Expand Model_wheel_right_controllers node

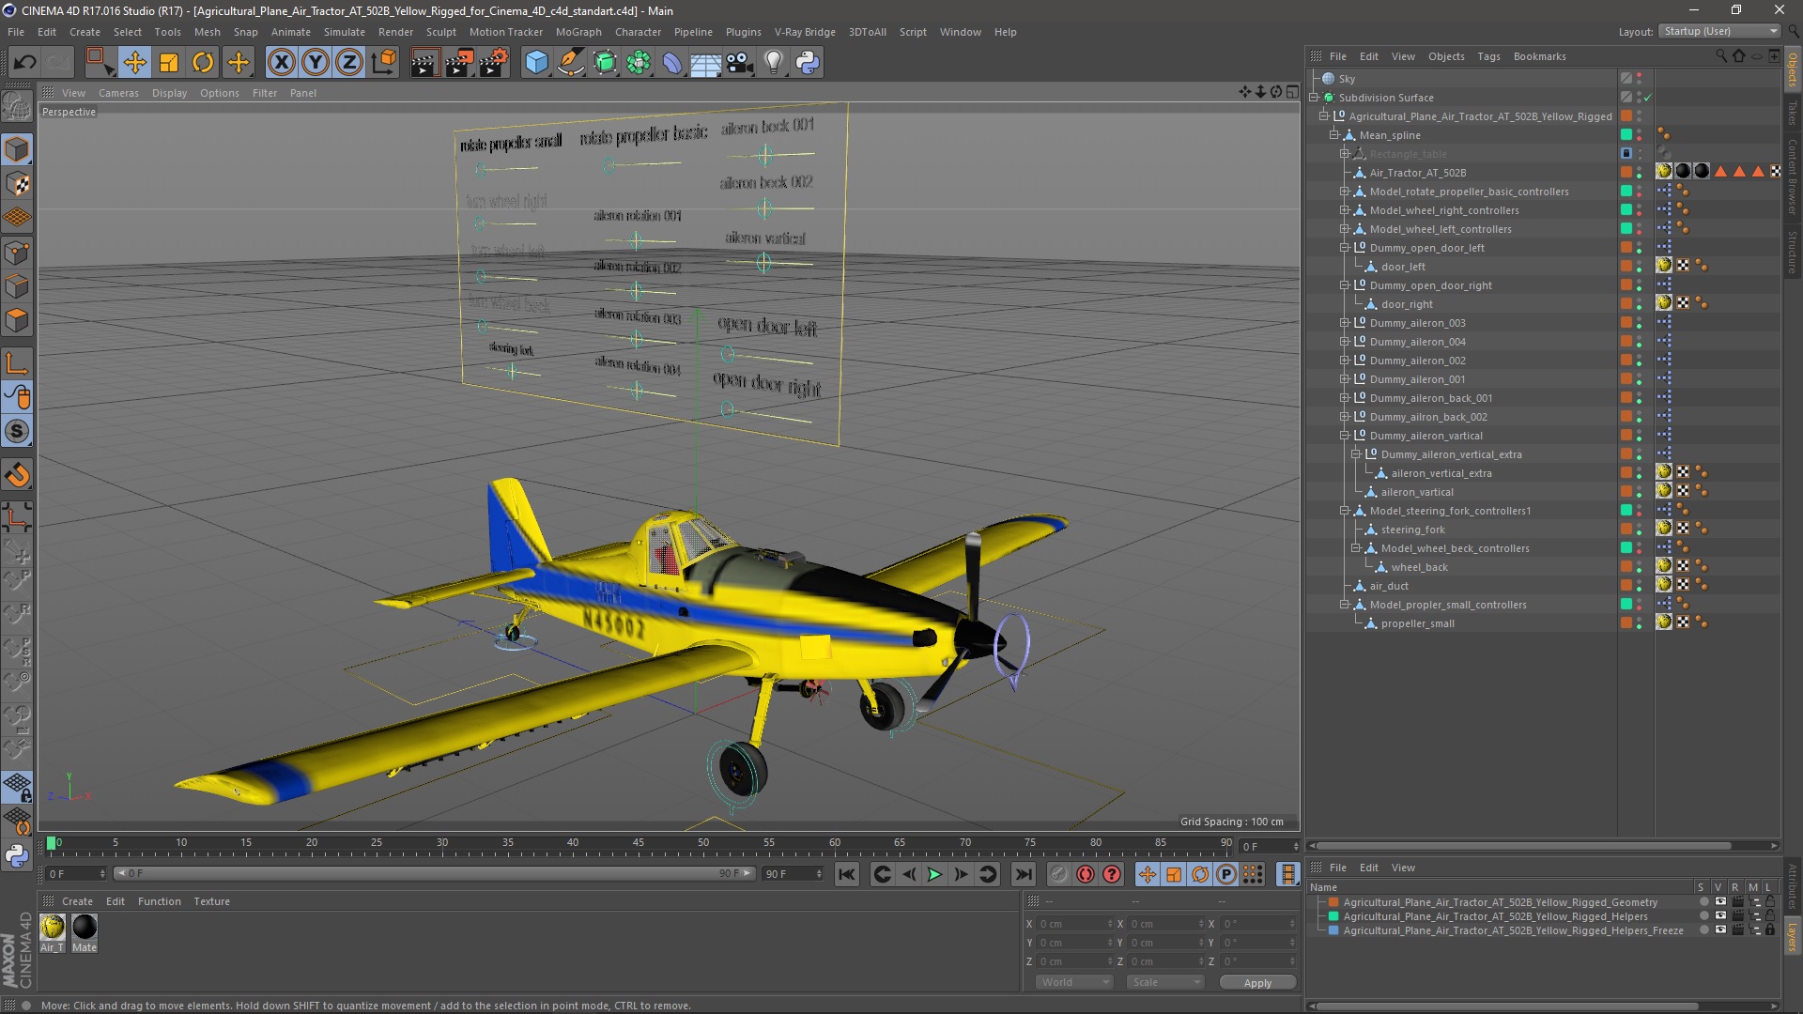[x=1345, y=210]
